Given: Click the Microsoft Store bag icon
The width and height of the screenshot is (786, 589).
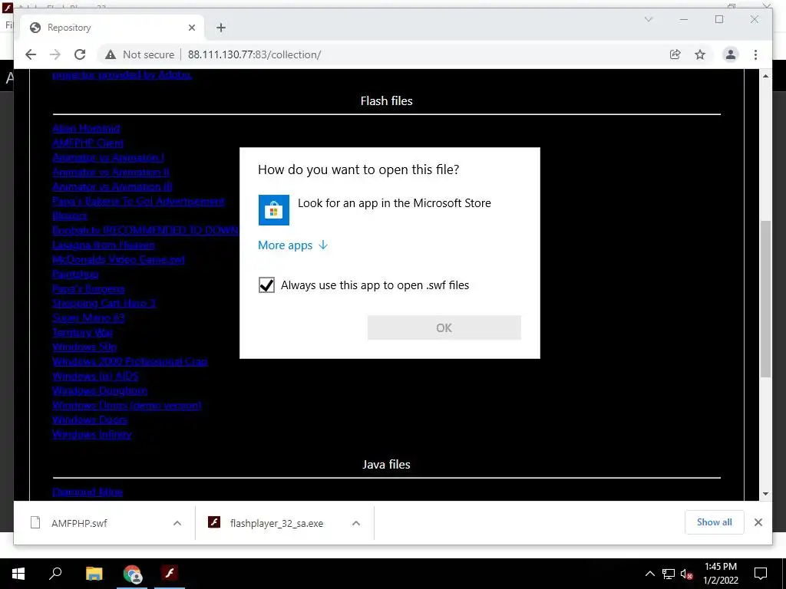Looking at the screenshot, I should click(274, 210).
